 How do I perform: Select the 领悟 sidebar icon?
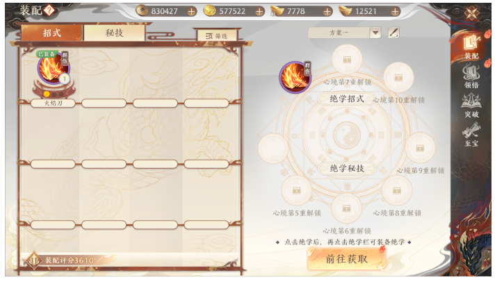click(x=471, y=76)
